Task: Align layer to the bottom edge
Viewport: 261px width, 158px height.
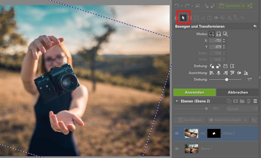Action: coord(246,73)
